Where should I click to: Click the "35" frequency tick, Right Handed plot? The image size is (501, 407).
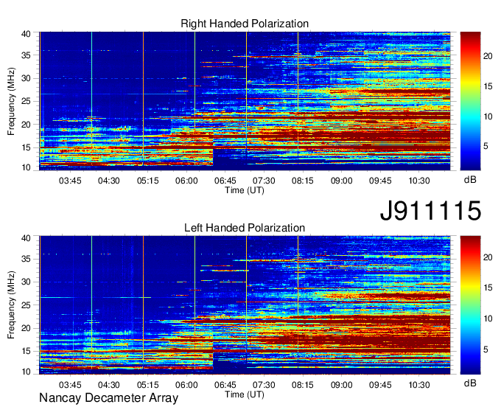coord(27,55)
